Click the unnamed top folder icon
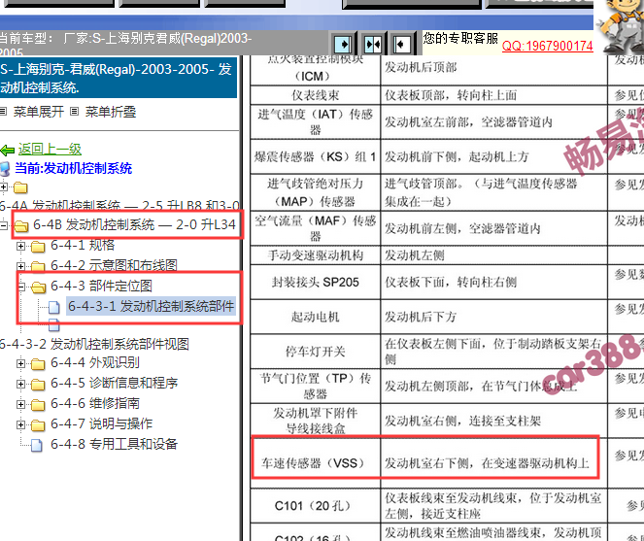Viewport: 644px width, 541px height. pyautogui.click(x=20, y=188)
